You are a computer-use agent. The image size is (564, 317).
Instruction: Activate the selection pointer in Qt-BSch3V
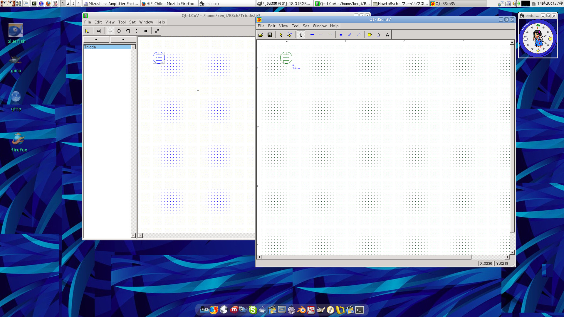[281, 35]
